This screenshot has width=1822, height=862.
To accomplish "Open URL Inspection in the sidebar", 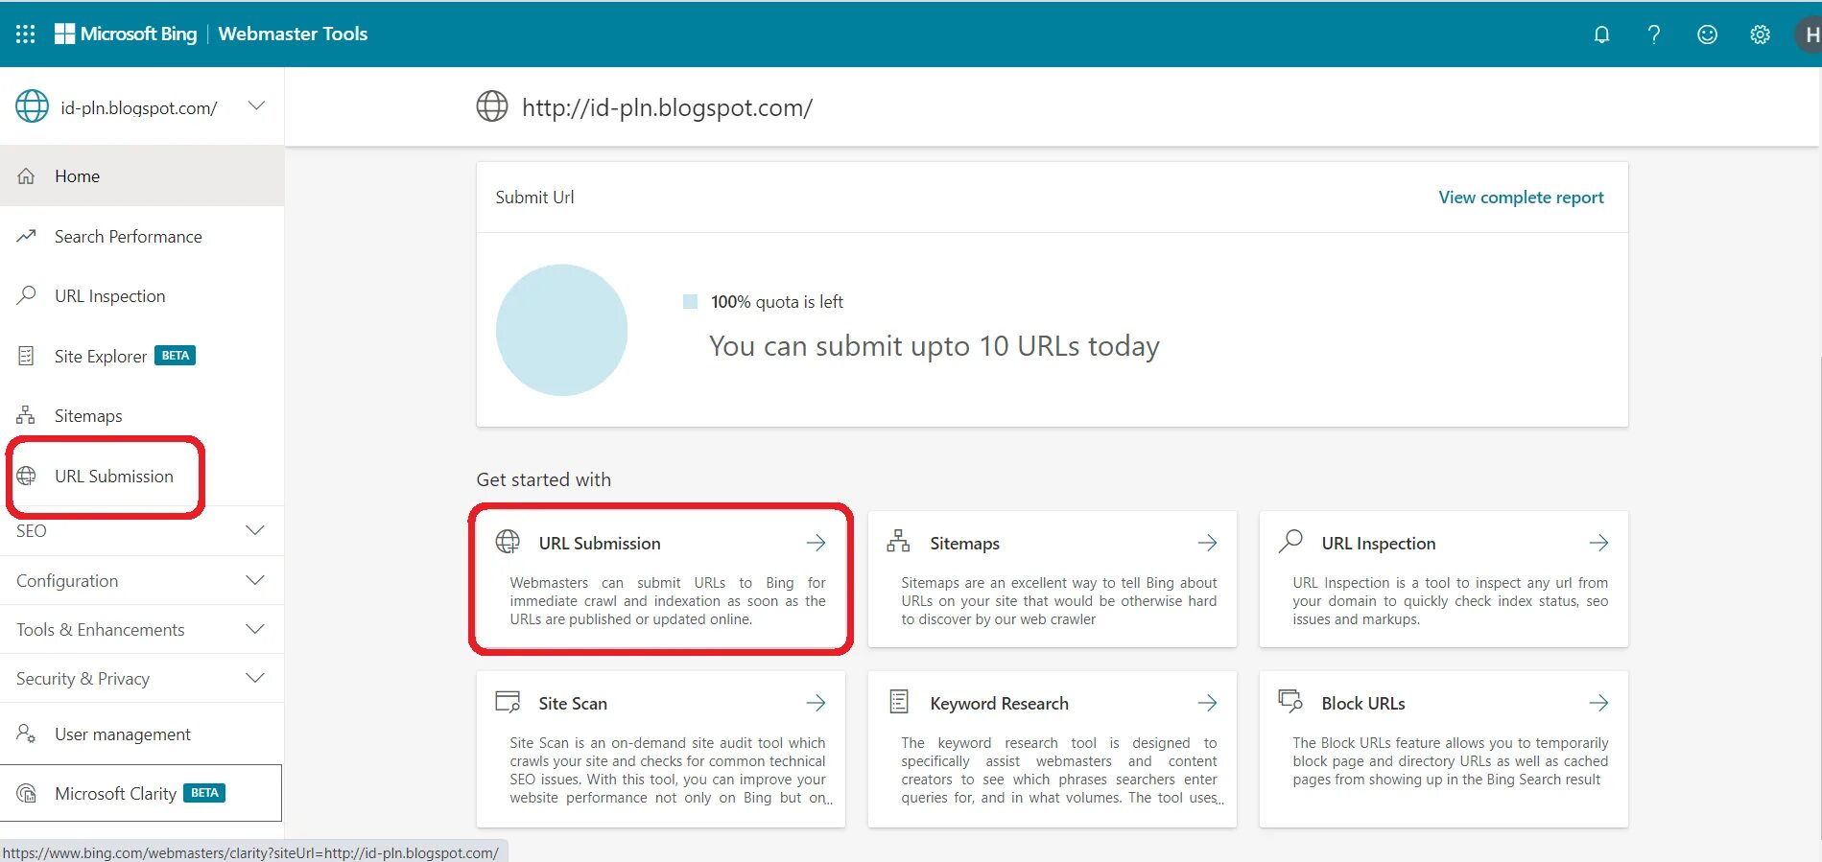I will click(x=142, y=296).
